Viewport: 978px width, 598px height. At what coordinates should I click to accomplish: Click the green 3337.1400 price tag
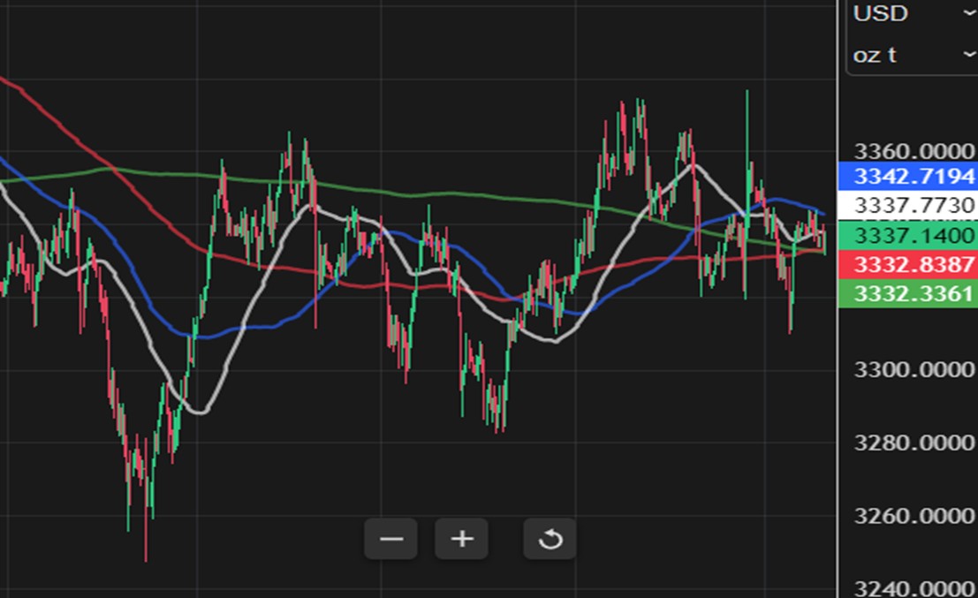(908, 236)
